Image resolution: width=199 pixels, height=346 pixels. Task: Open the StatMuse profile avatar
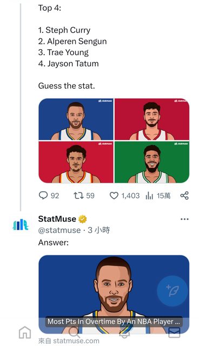coord(21,225)
